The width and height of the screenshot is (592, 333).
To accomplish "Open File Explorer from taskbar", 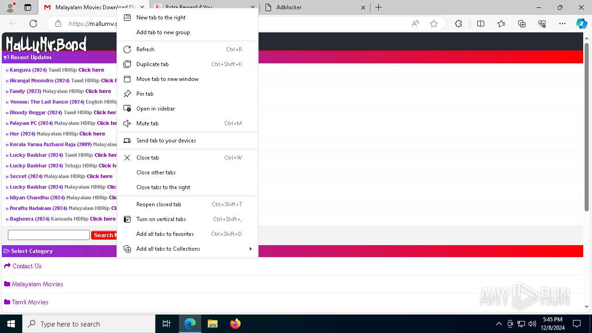I will point(212,324).
